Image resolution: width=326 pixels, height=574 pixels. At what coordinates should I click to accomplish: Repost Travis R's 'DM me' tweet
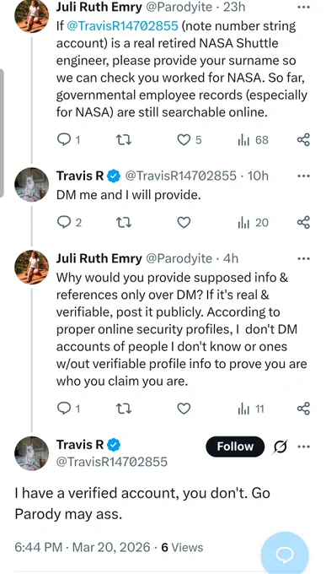(x=124, y=222)
